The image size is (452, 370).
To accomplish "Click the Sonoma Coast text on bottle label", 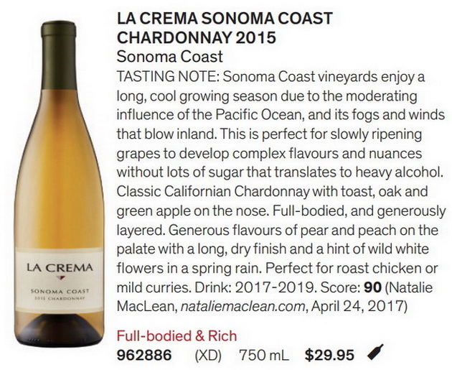I will [x=60, y=291].
